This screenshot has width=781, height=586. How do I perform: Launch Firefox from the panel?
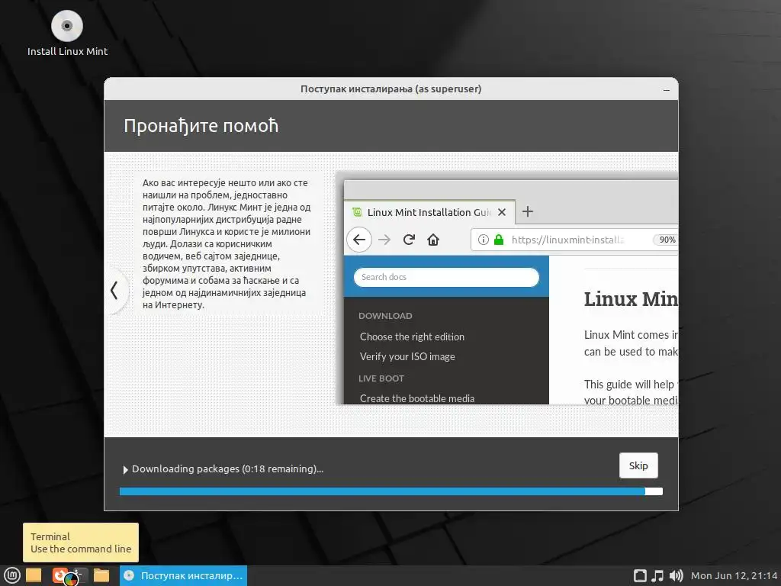59,575
